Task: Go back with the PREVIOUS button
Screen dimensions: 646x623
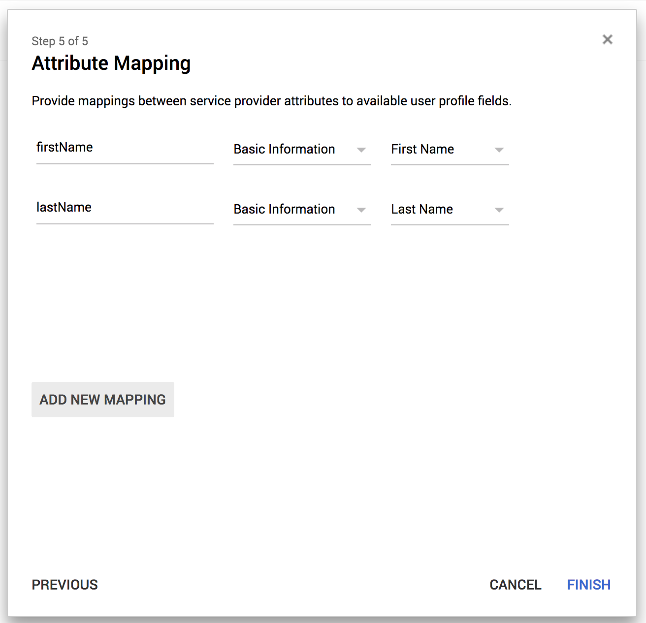Action: (x=65, y=585)
